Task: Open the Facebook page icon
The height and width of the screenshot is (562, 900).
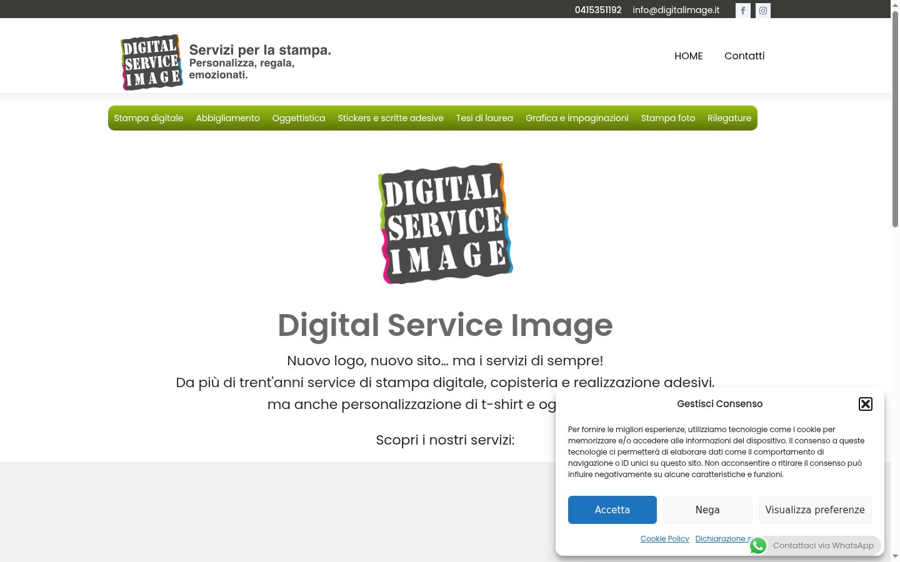Action: (742, 11)
